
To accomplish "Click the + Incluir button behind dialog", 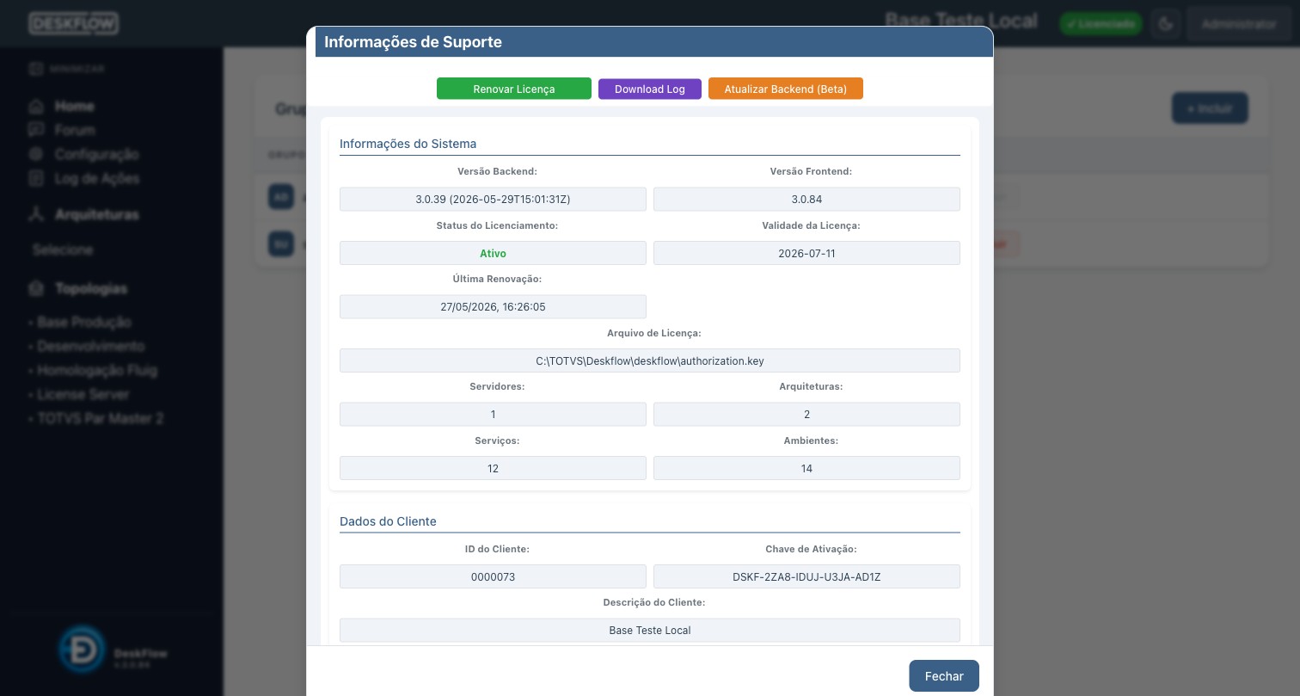I will (x=1210, y=109).
